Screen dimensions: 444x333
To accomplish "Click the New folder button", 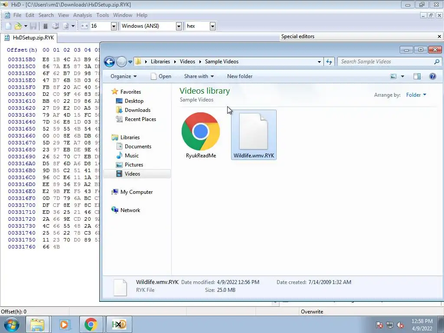I will tap(239, 76).
